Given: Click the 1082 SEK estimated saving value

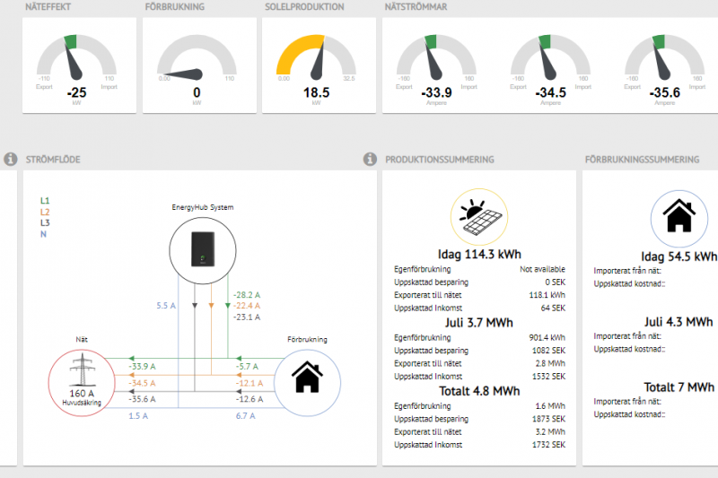Looking at the screenshot, I should (548, 351).
